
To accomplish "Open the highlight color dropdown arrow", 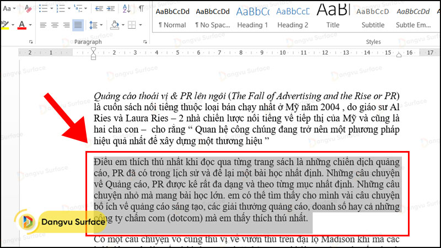I will click(13, 25).
